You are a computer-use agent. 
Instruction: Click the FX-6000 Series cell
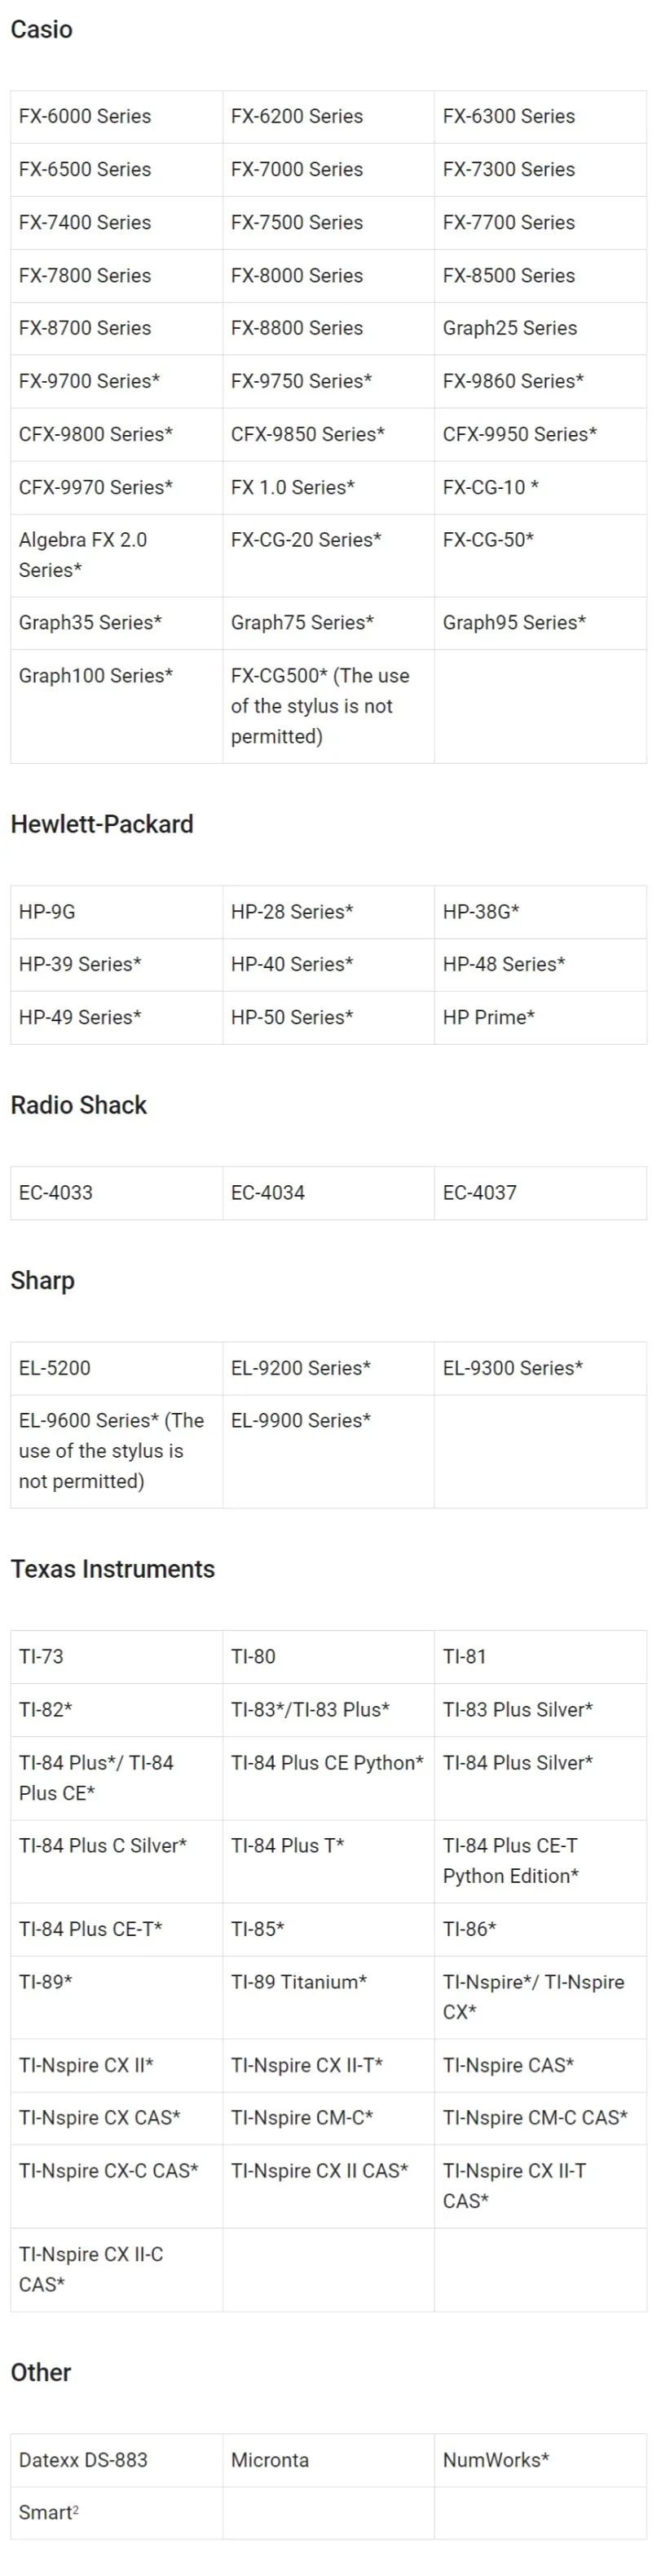[x=117, y=117]
